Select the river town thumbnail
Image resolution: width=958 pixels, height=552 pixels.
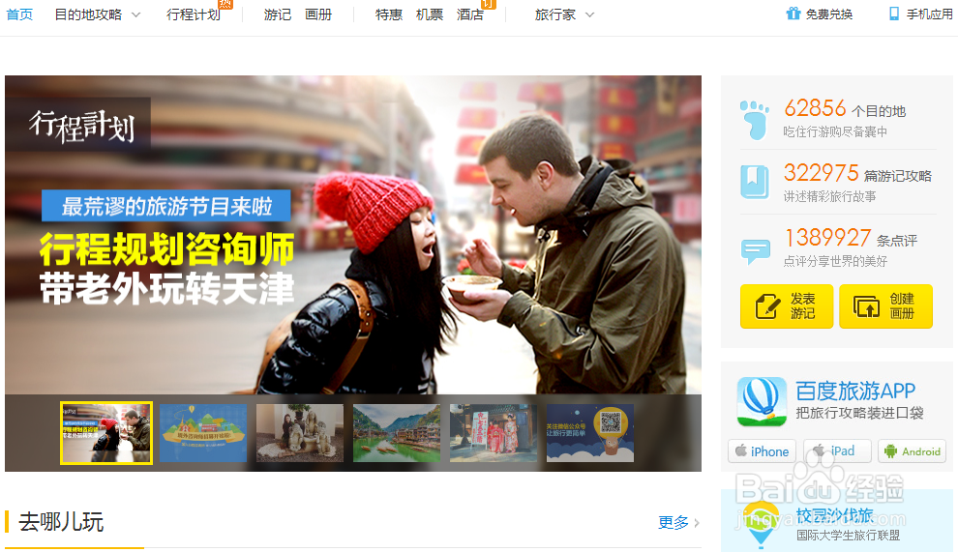pos(397,433)
